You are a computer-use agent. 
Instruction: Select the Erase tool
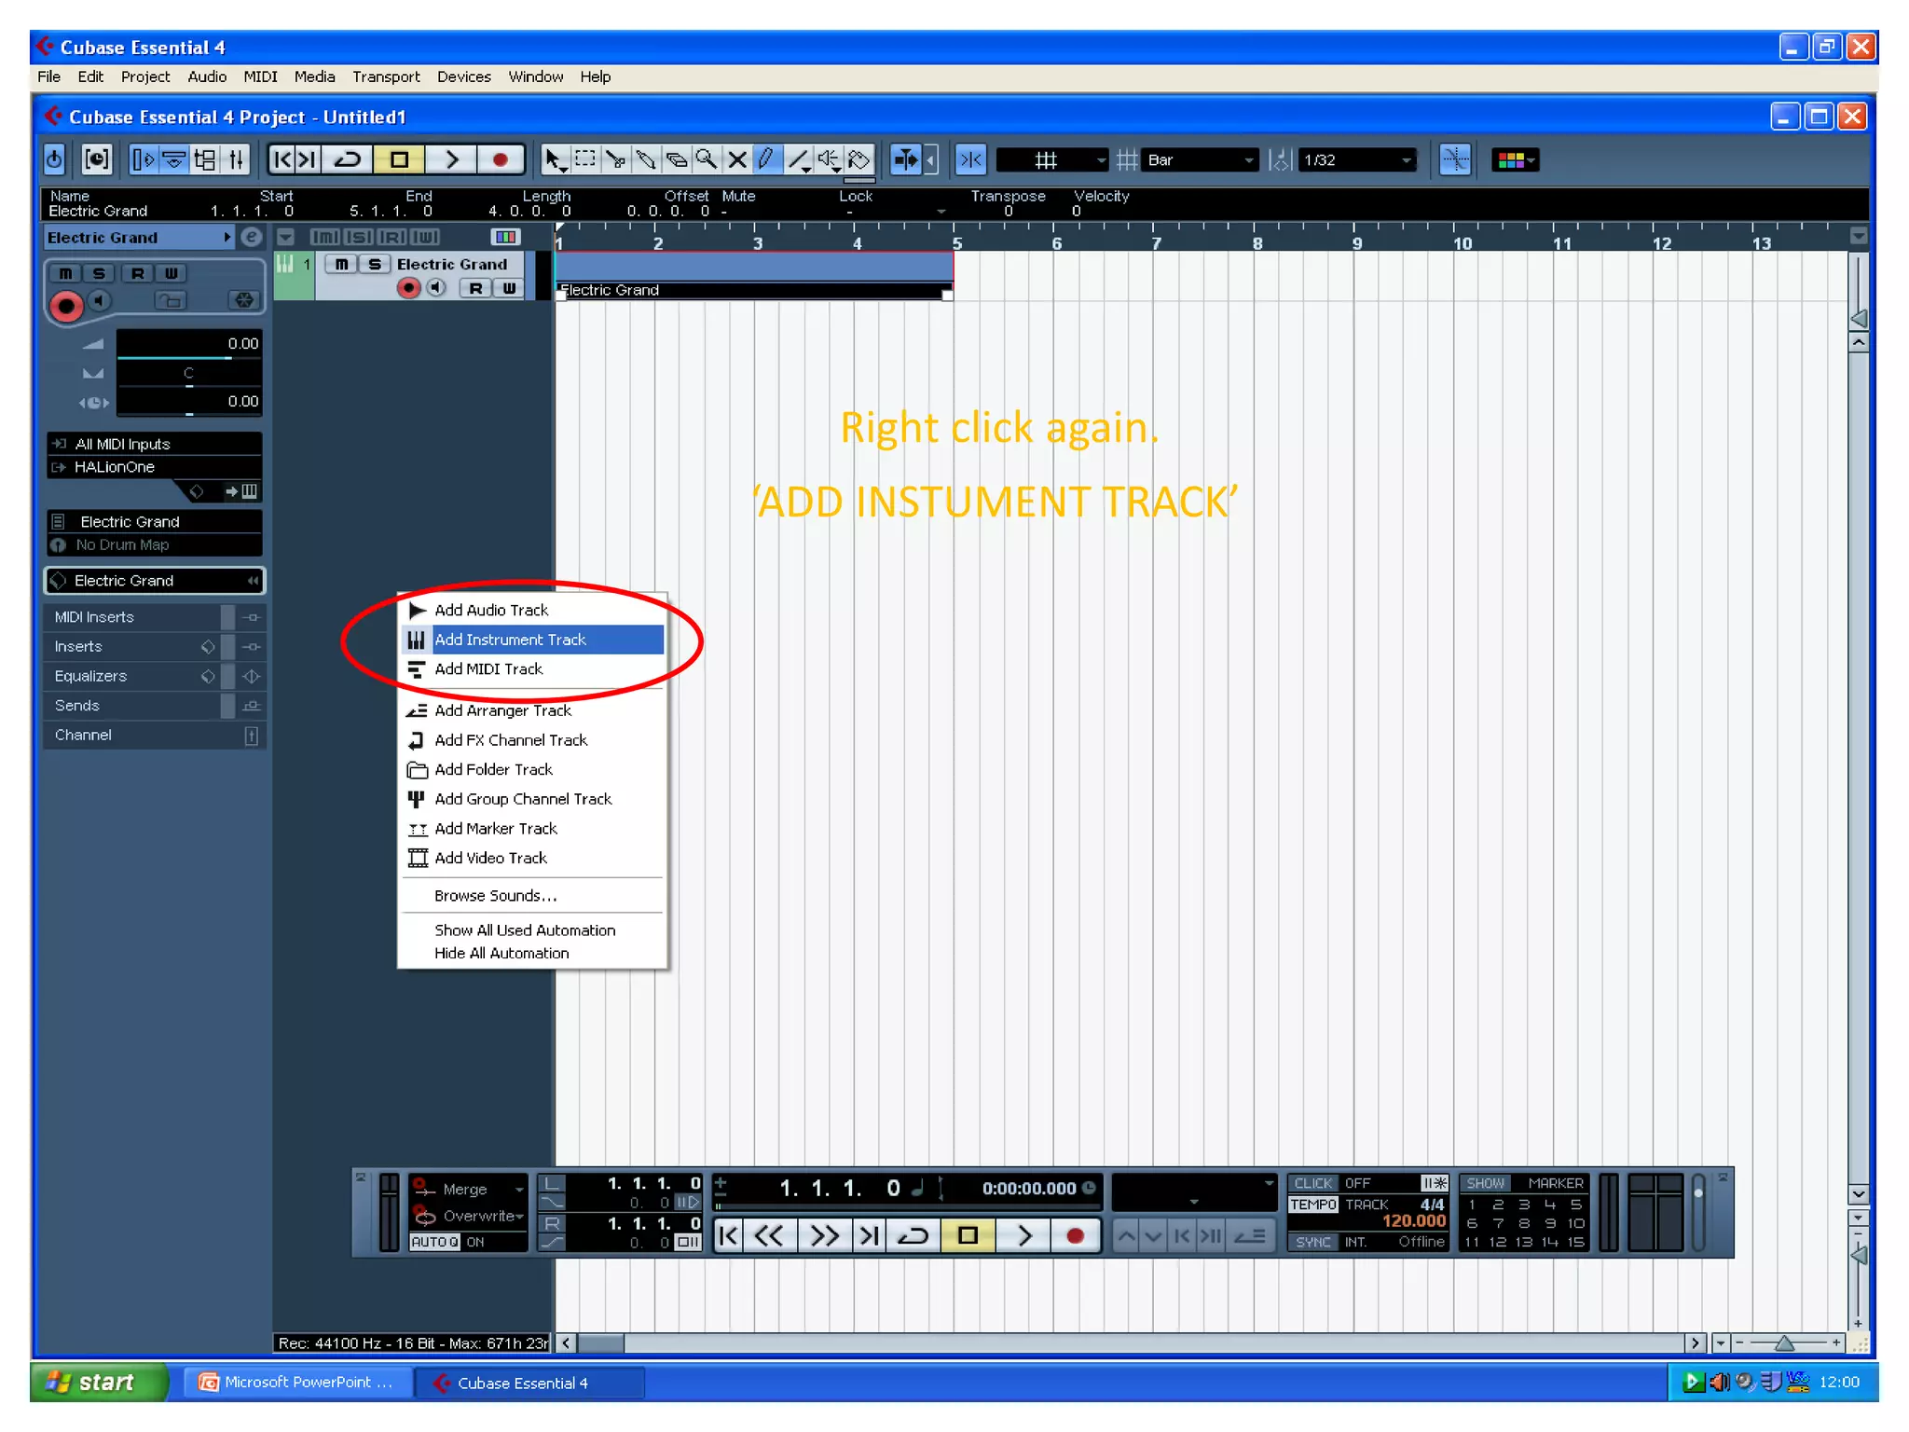coord(677,160)
